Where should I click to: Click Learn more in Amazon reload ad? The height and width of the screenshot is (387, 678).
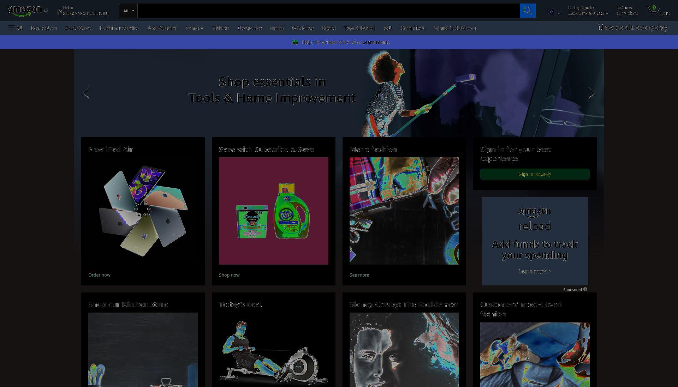pos(535,271)
